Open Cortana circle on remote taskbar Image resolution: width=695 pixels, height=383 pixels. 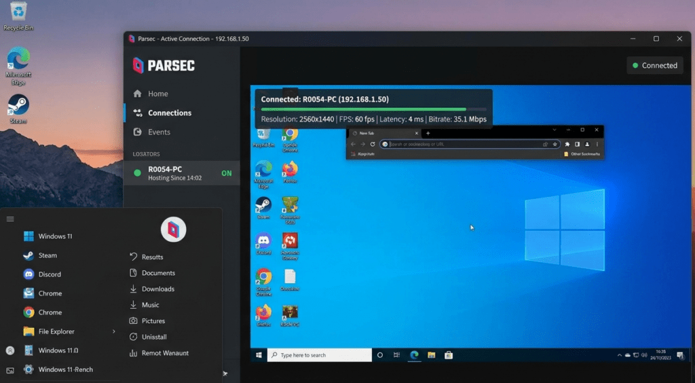click(380, 355)
